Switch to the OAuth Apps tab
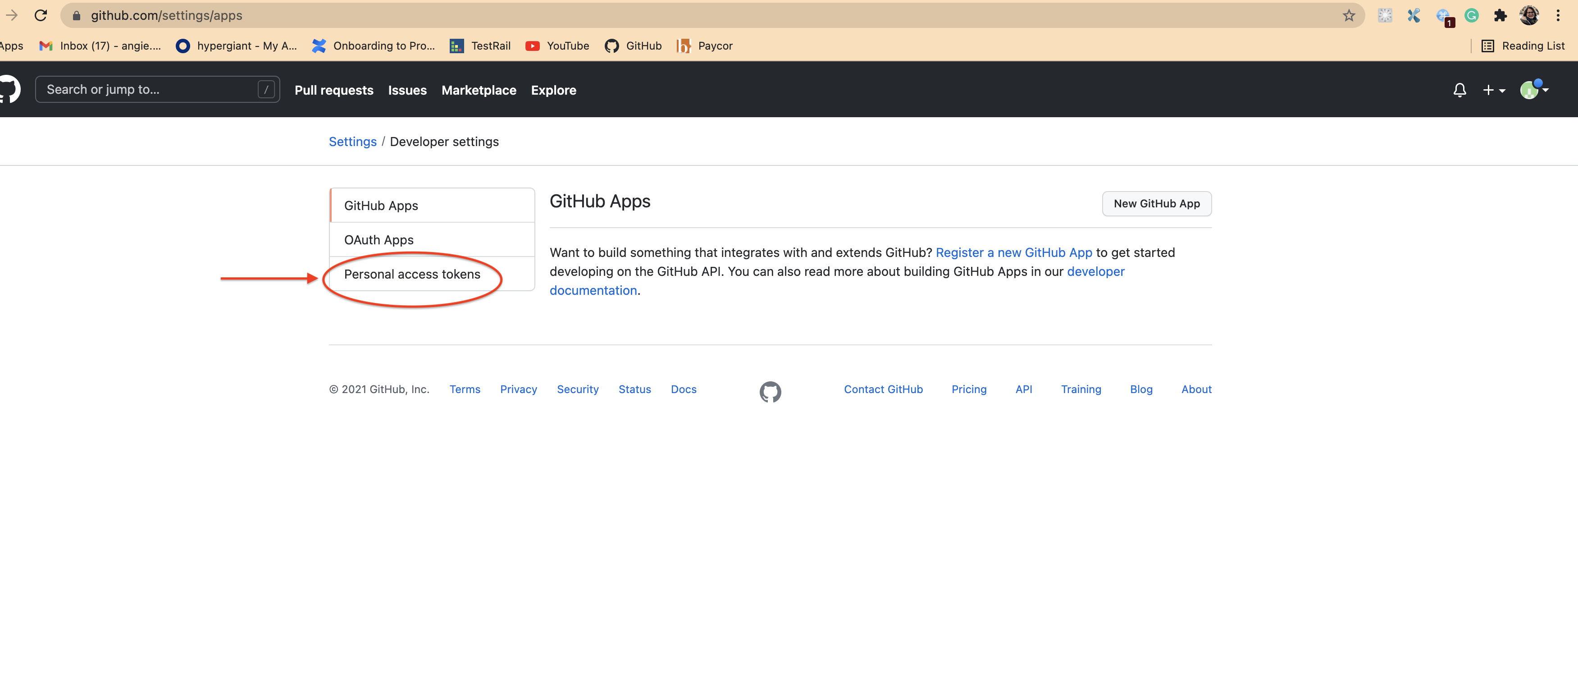This screenshot has width=1578, height=696. 379,239
